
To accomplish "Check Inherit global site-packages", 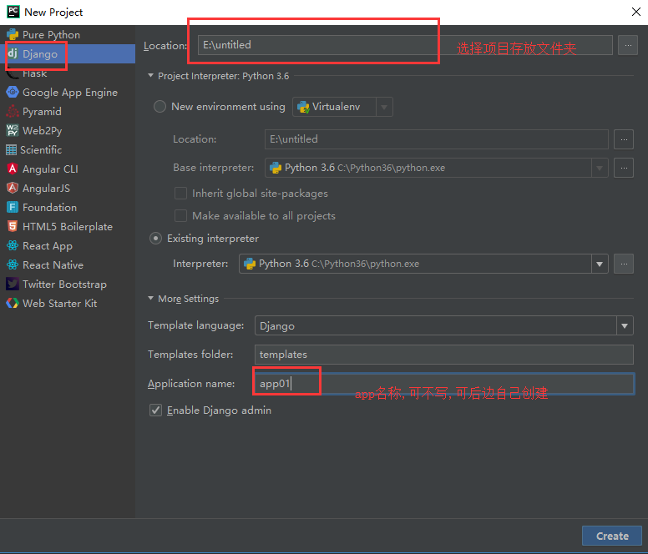I will (180, 194).
